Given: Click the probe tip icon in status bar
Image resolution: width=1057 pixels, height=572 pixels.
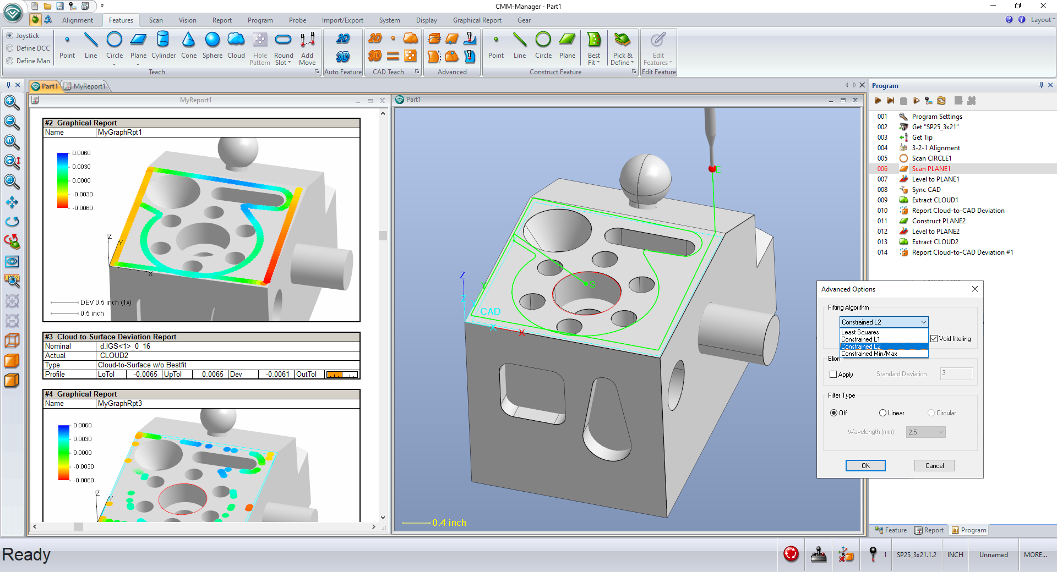Looking at the screenshot, I should tap(873, 554).
